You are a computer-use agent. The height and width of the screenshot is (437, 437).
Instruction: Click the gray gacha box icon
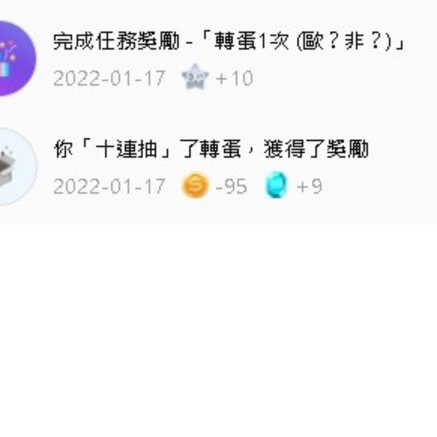[16, 166]
